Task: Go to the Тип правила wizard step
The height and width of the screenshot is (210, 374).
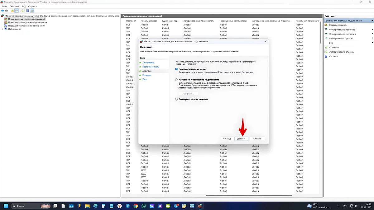Action: click(x=148, y=63)
